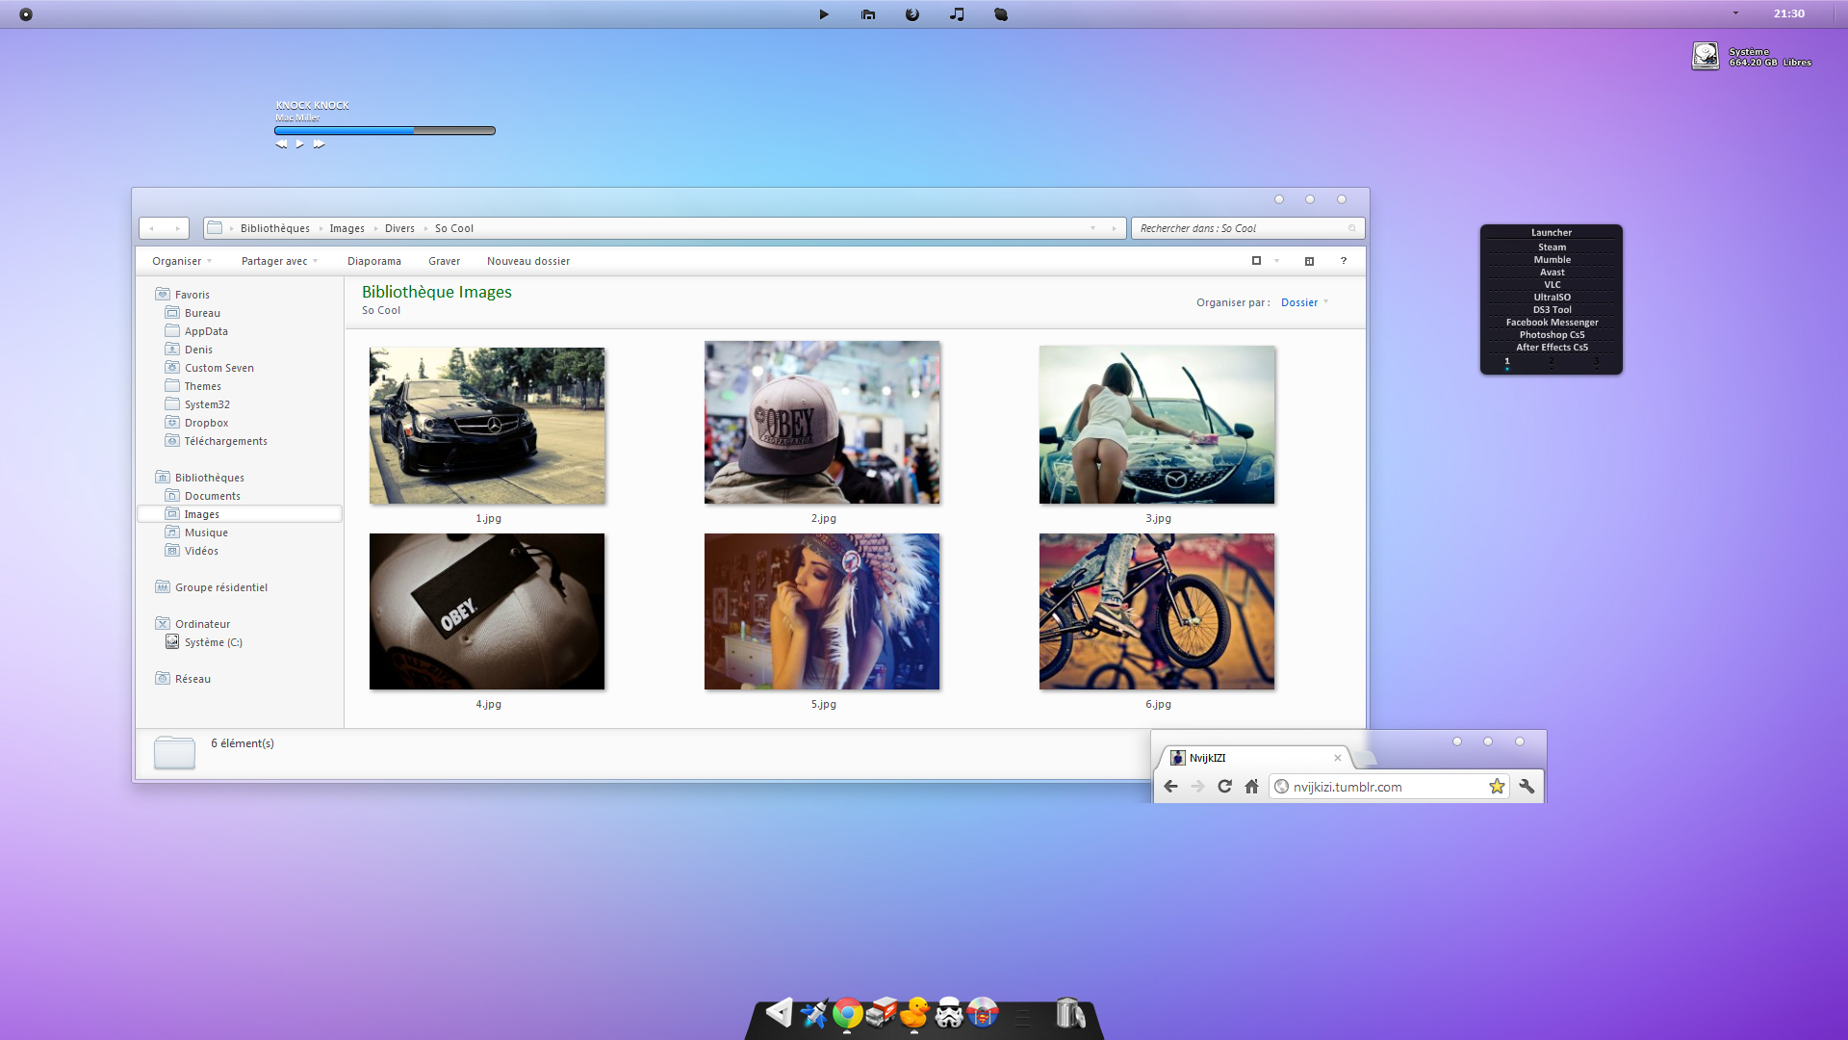Seek in the Knock Knock progress bar
This screenshot has width=1848, height=1040.
(x=385, y=130)
